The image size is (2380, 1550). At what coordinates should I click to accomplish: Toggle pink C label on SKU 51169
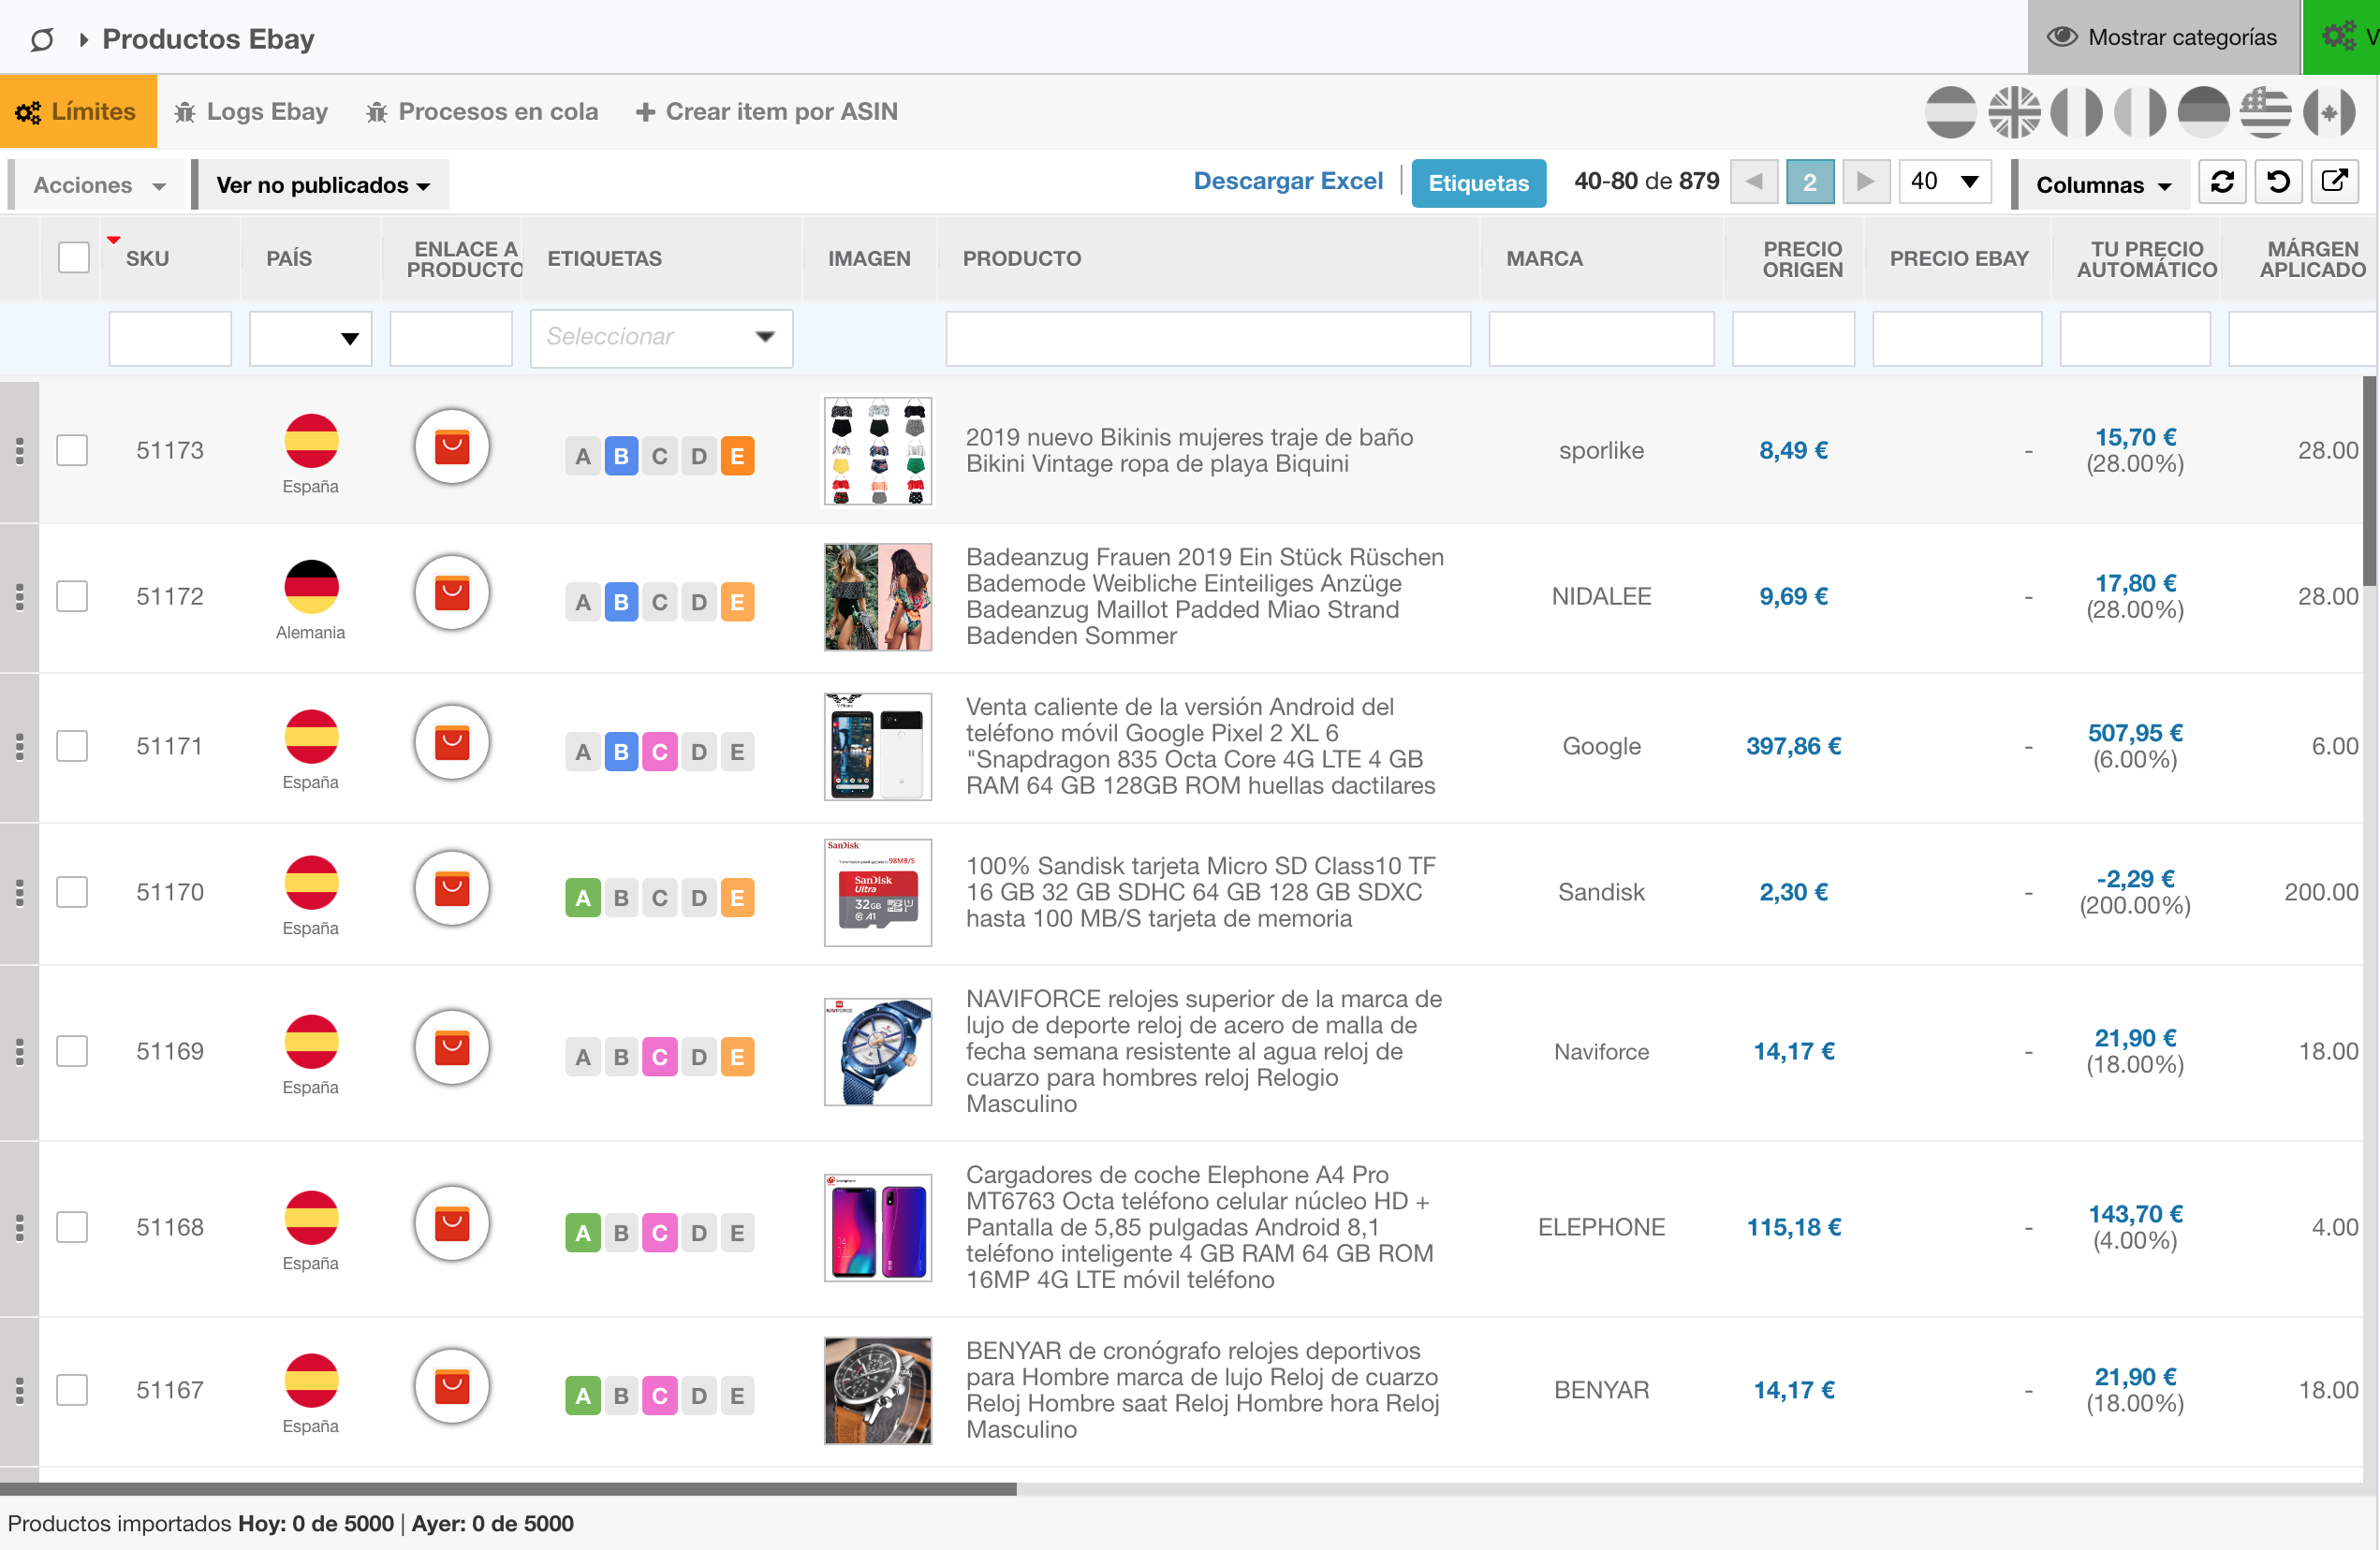[x=659, y=1057]
